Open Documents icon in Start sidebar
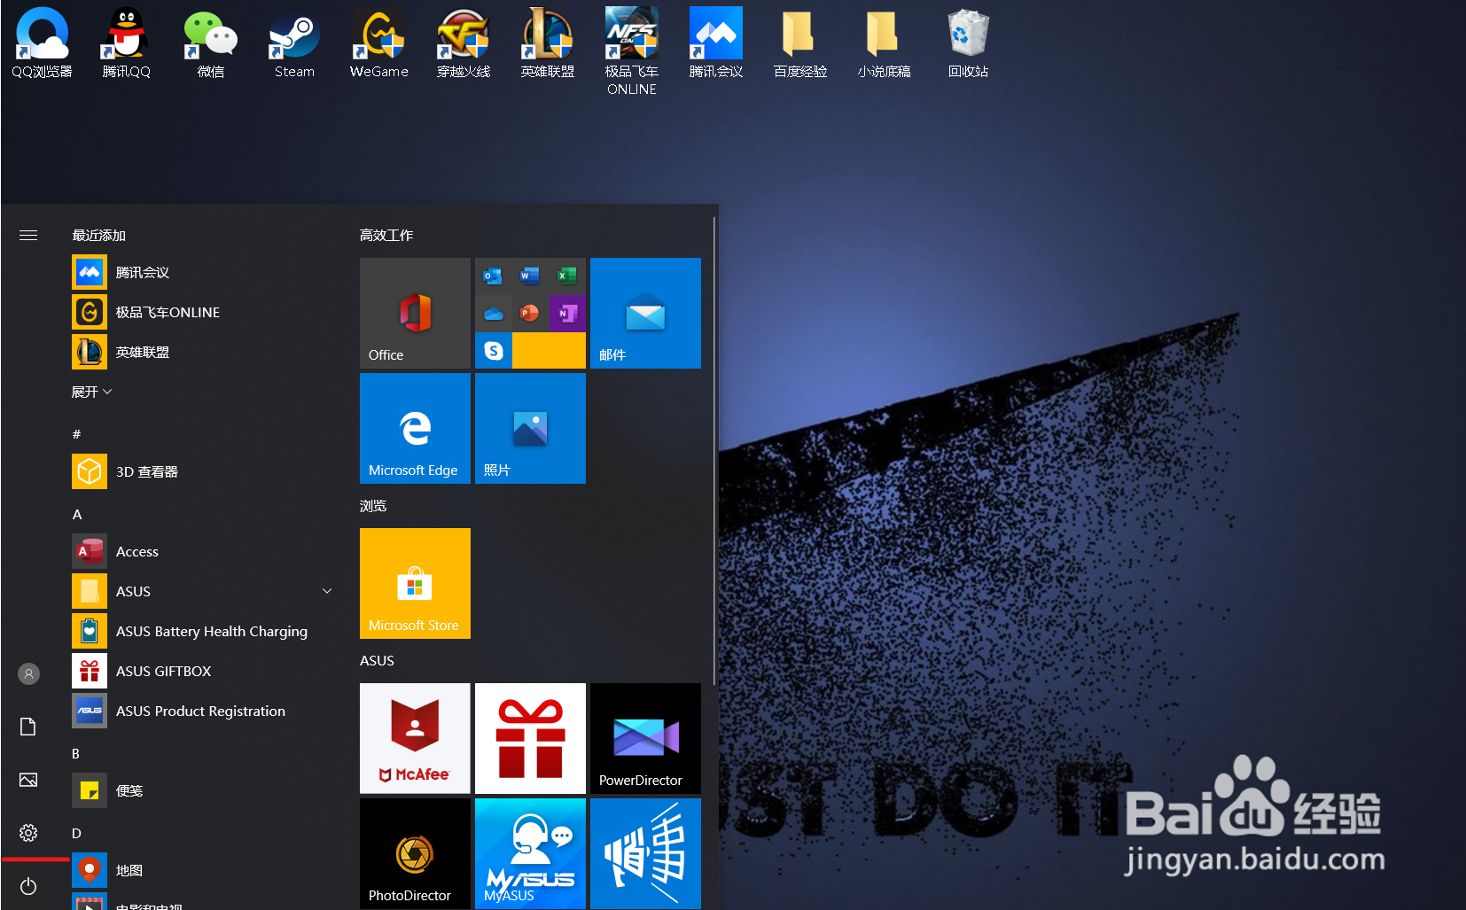Screen dimensions: 1466x910 point(28,727)
